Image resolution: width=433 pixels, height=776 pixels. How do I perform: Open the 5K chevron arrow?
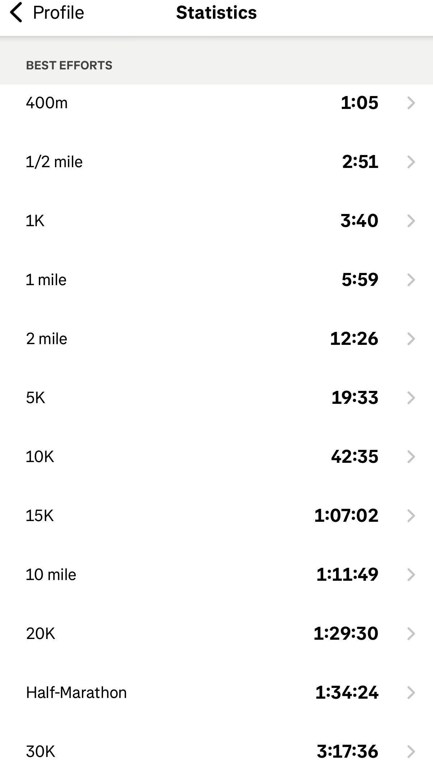411,398
